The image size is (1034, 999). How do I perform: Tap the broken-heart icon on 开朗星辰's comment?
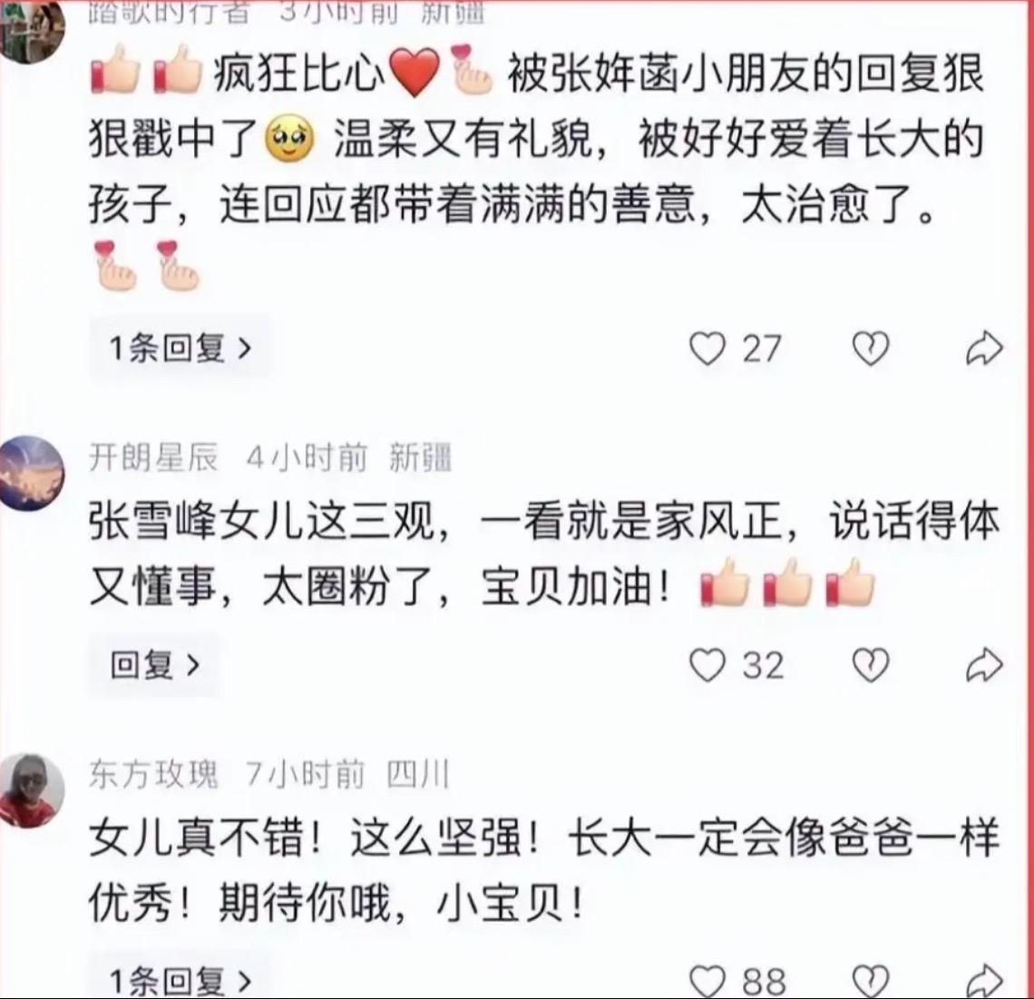click(x=871, y=664)
